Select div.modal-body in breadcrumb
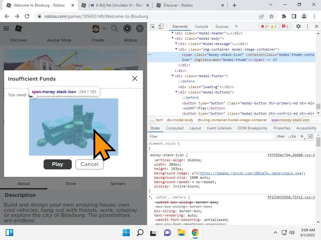Viewport: 321px width, 240px height. tap(180, 120)
